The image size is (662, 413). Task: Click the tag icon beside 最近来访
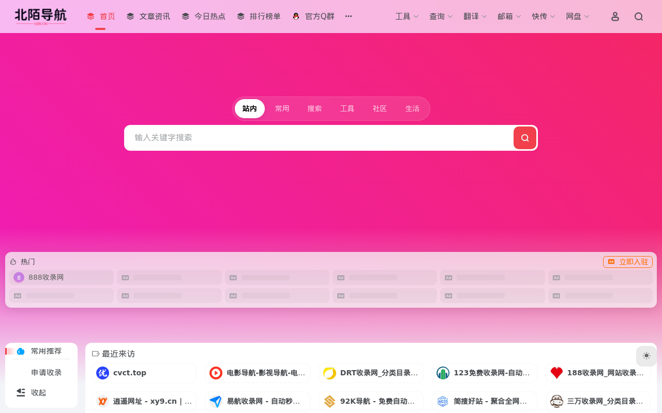pyautogui.click(x=95, y=354)
